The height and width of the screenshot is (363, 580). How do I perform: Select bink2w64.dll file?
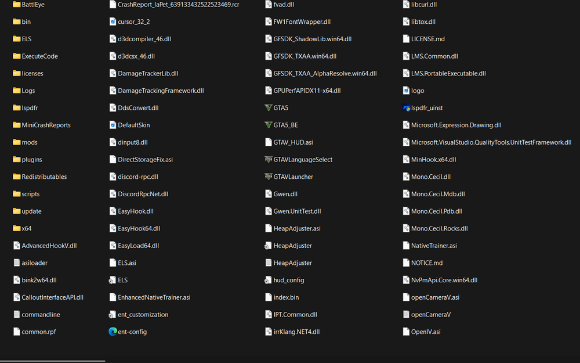[35, 280]
